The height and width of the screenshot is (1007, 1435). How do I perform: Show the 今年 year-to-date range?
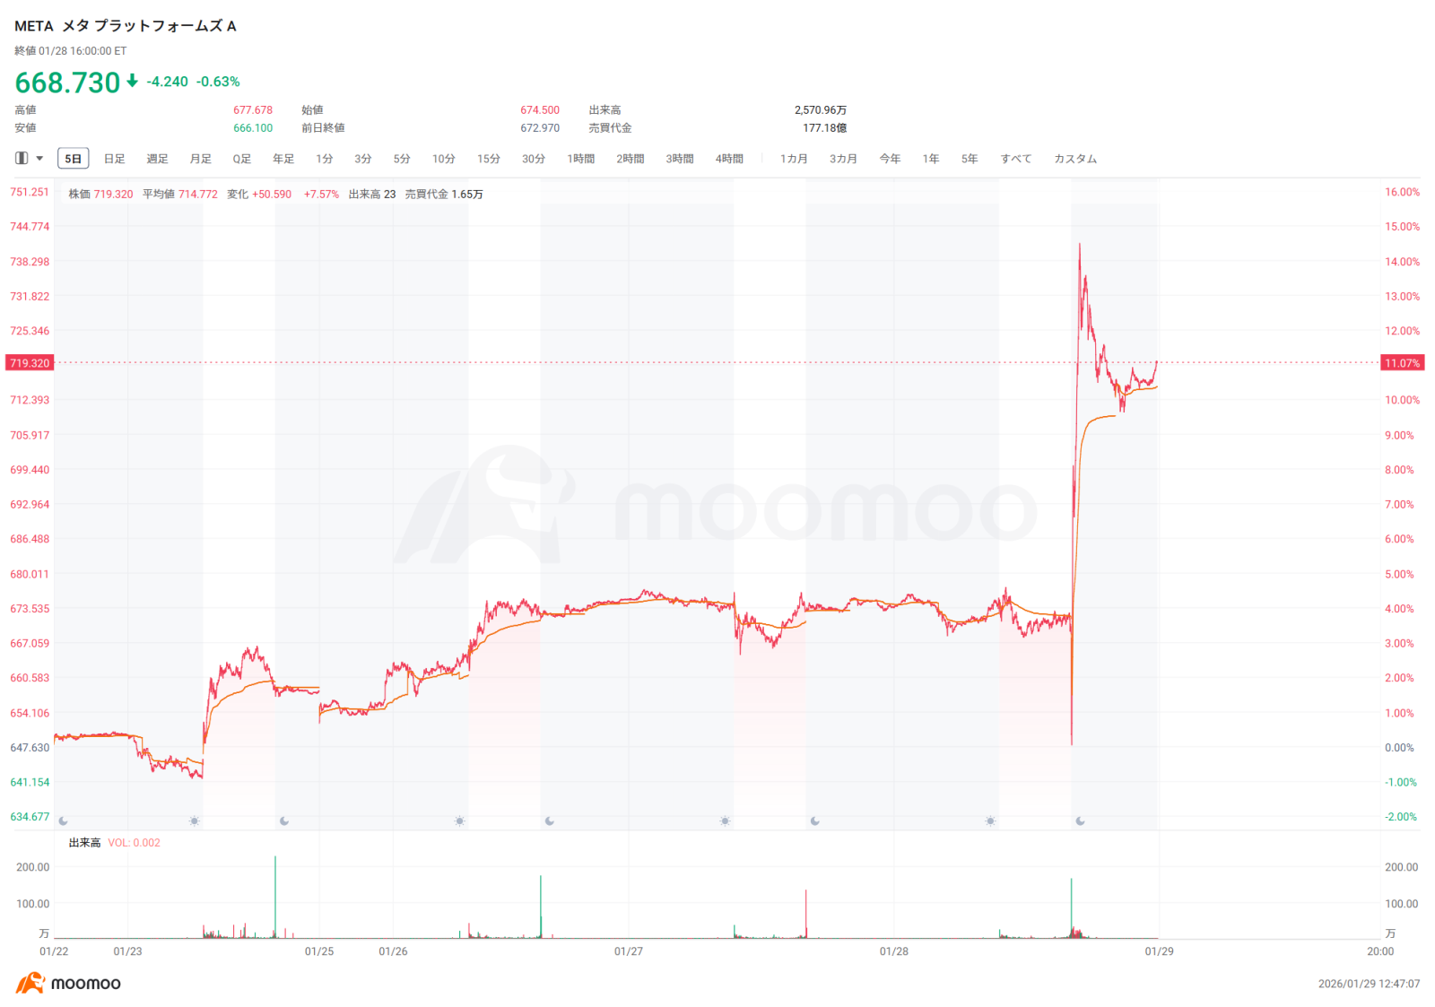(890, 159)
